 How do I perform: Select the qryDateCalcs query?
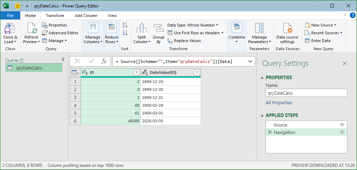[x=34, y=68]
